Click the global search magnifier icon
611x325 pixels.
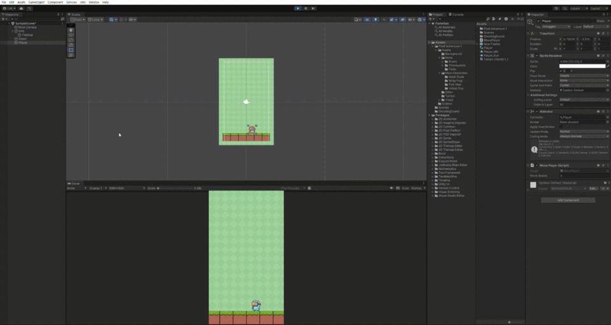point(565,8)
